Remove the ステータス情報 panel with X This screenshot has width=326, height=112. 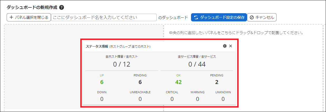point(231,46)
